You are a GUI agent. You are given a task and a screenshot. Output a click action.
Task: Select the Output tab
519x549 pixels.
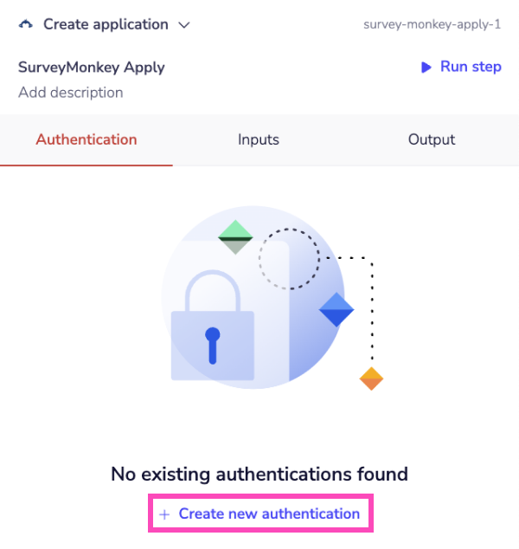432,139
